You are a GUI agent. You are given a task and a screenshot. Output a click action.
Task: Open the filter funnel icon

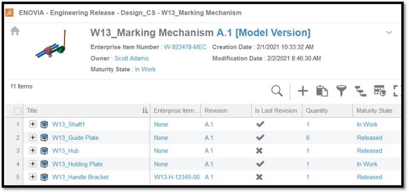(x=341, y=91)
